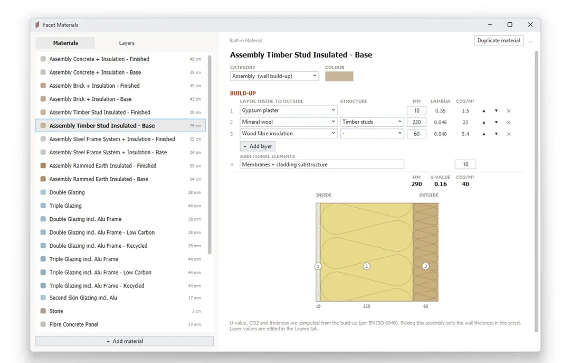The height and width of the screenshot is (363, 570).
Task: Open the Mineral wool layer dropdown
Action: point(288,122)
